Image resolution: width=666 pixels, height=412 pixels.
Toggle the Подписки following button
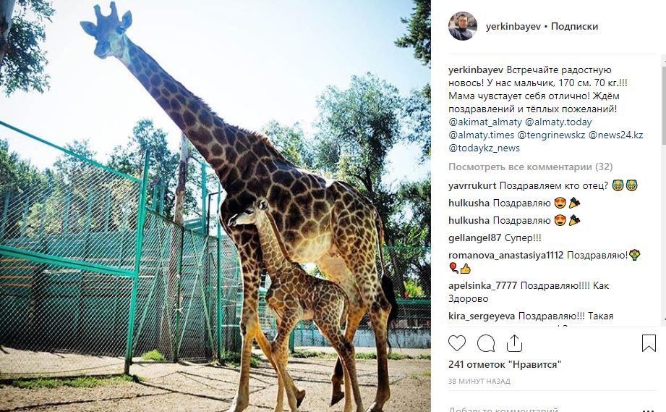coord(574,26)
